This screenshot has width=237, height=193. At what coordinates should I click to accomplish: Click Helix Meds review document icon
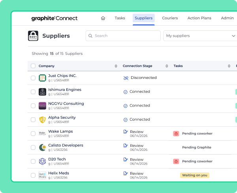click(126, 173)
